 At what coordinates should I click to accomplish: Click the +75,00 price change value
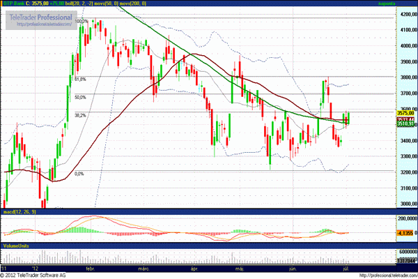(57, 3)
